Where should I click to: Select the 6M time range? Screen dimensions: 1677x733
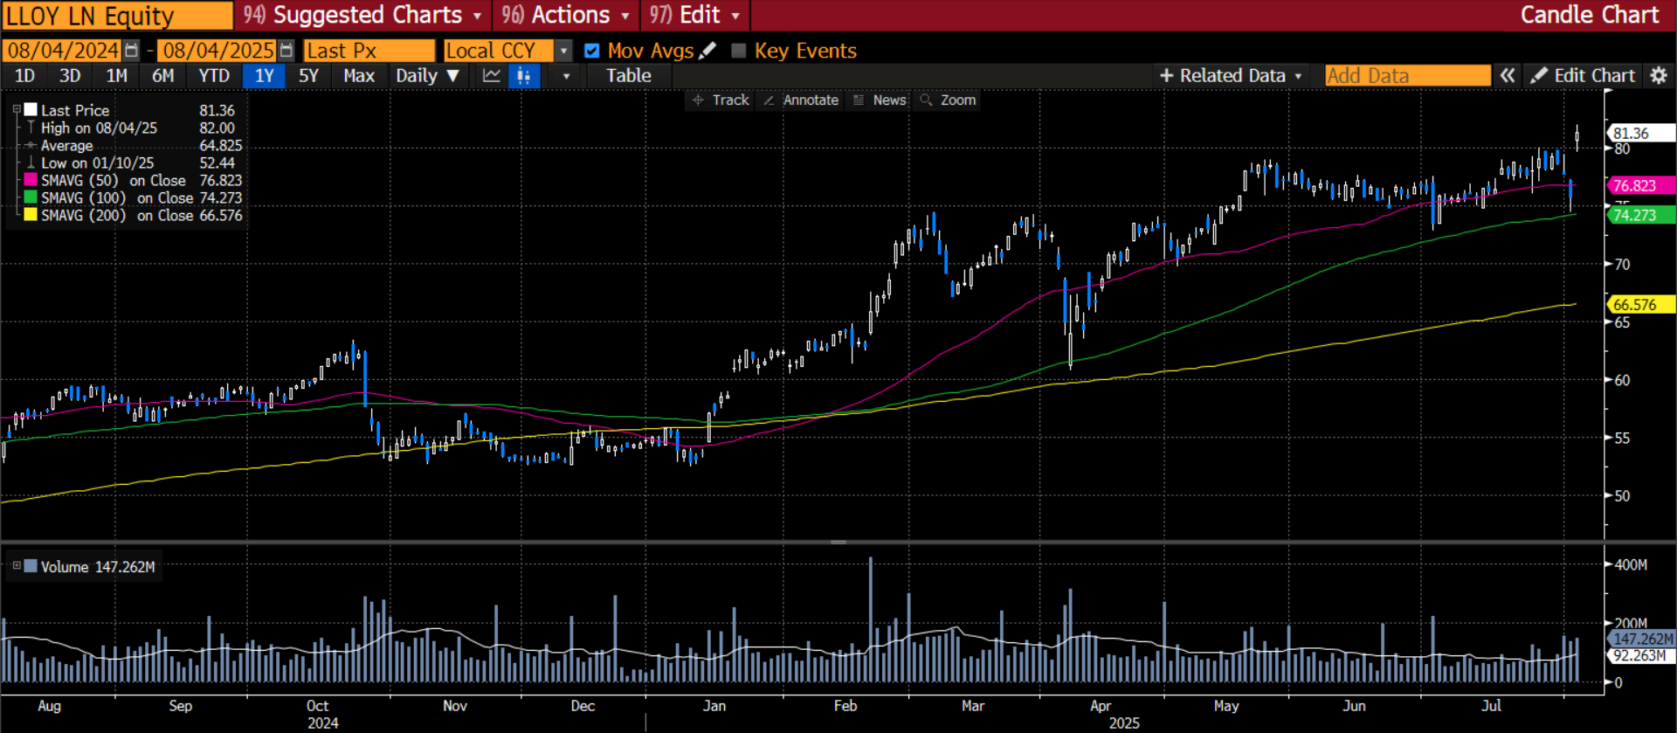point(162,76)
